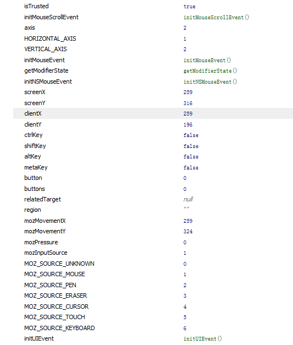Click the value 259 beside mozMovementX

[188, 221]
